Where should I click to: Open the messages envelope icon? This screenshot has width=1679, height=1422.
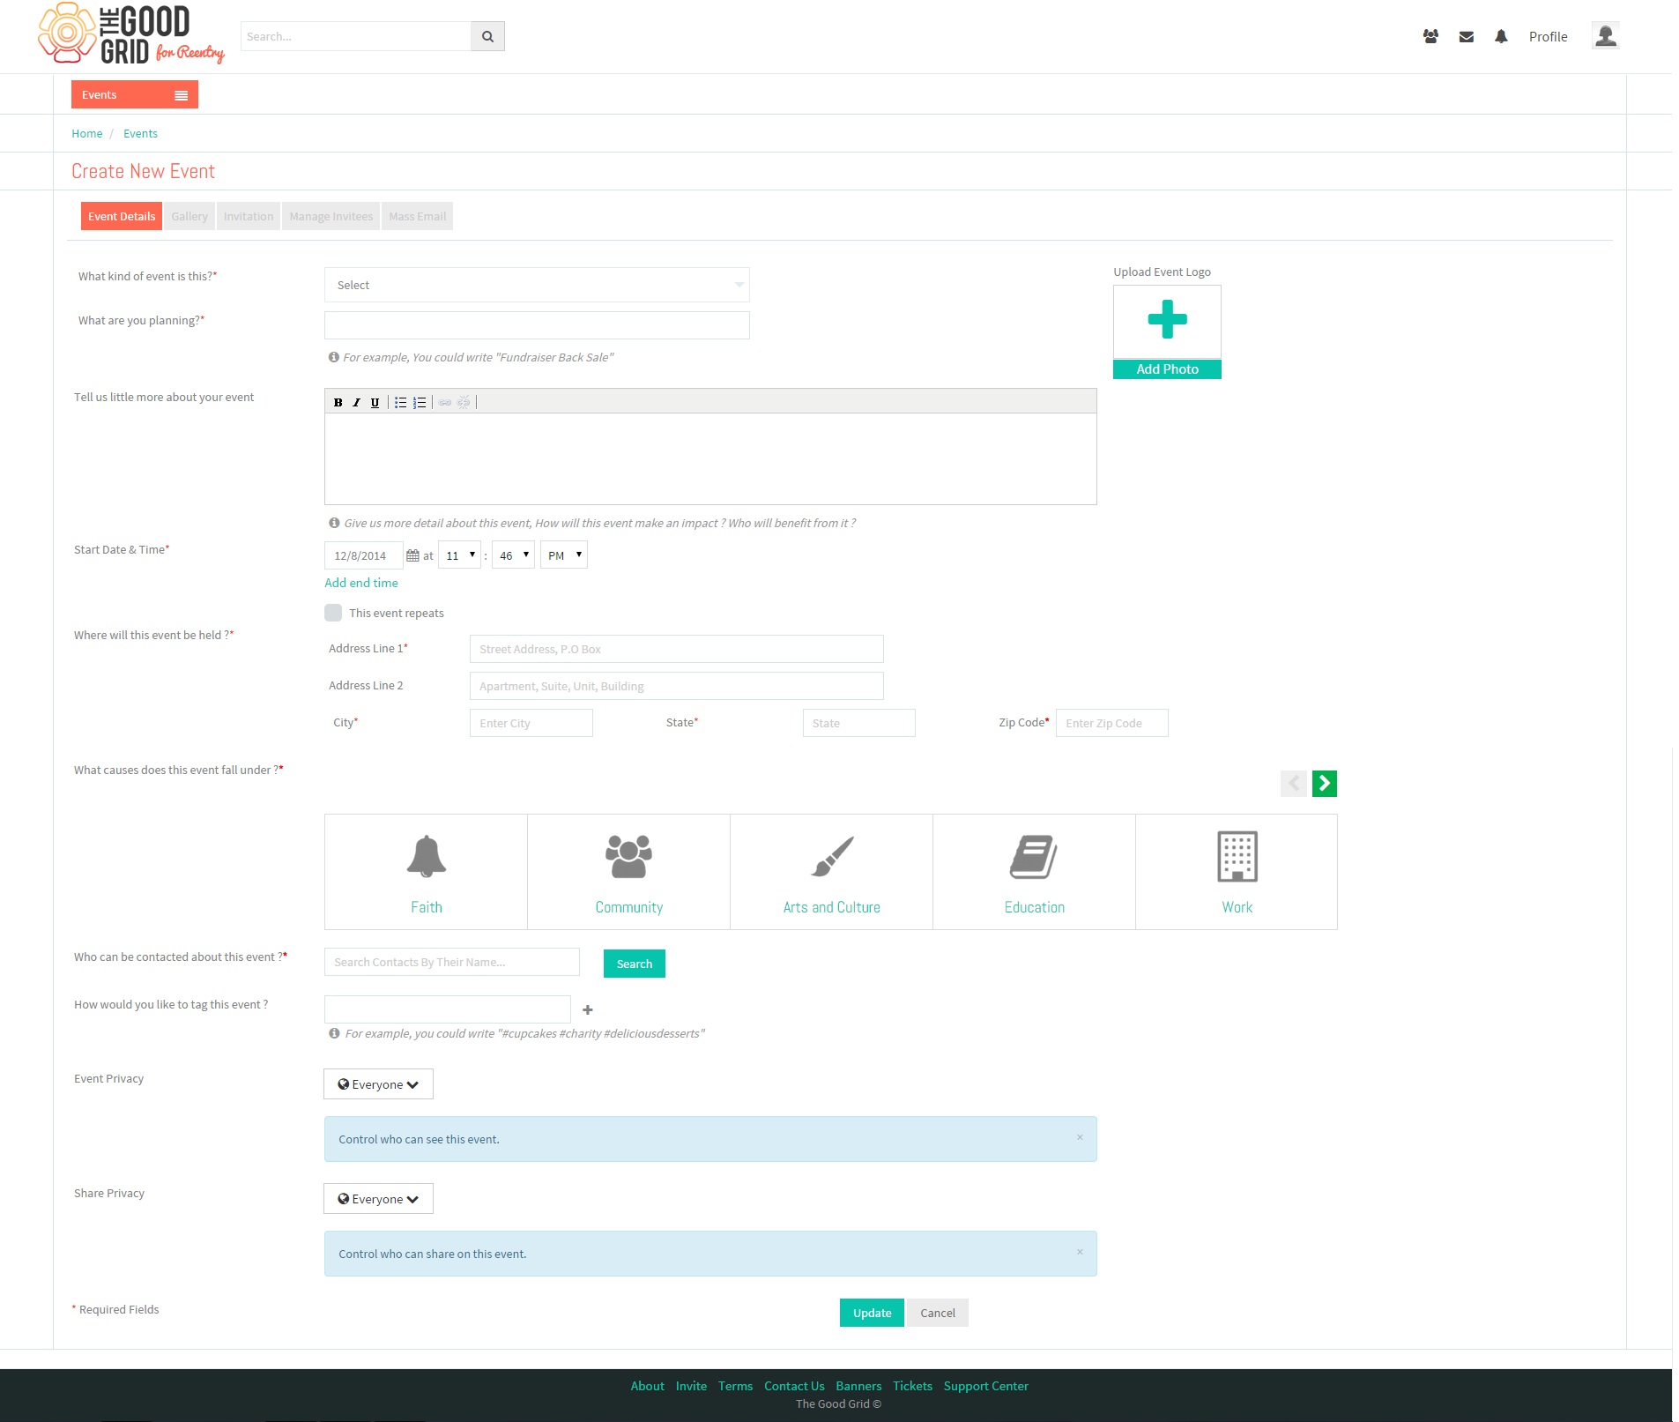1467,37
